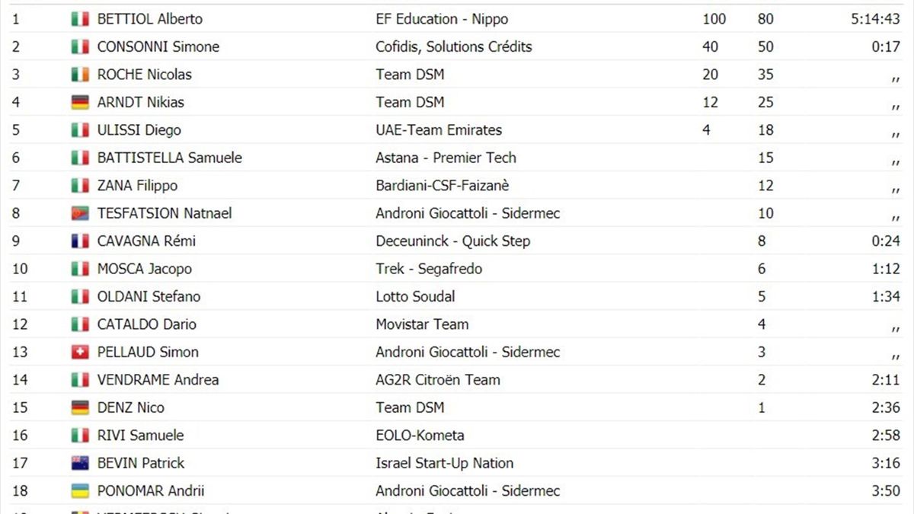Click the German flag beside ARNDT Nikias
The height and width of the screenshot is (514, 914).
(80, 102)
